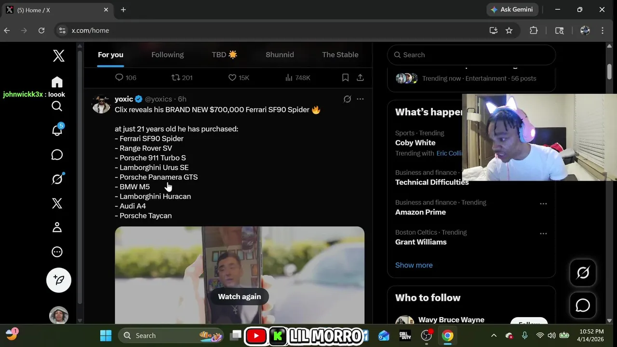Open Chat bubble icon in sidebar
Image resolution: width=617 pixels, height=347 pixels.
coord(57,155)
